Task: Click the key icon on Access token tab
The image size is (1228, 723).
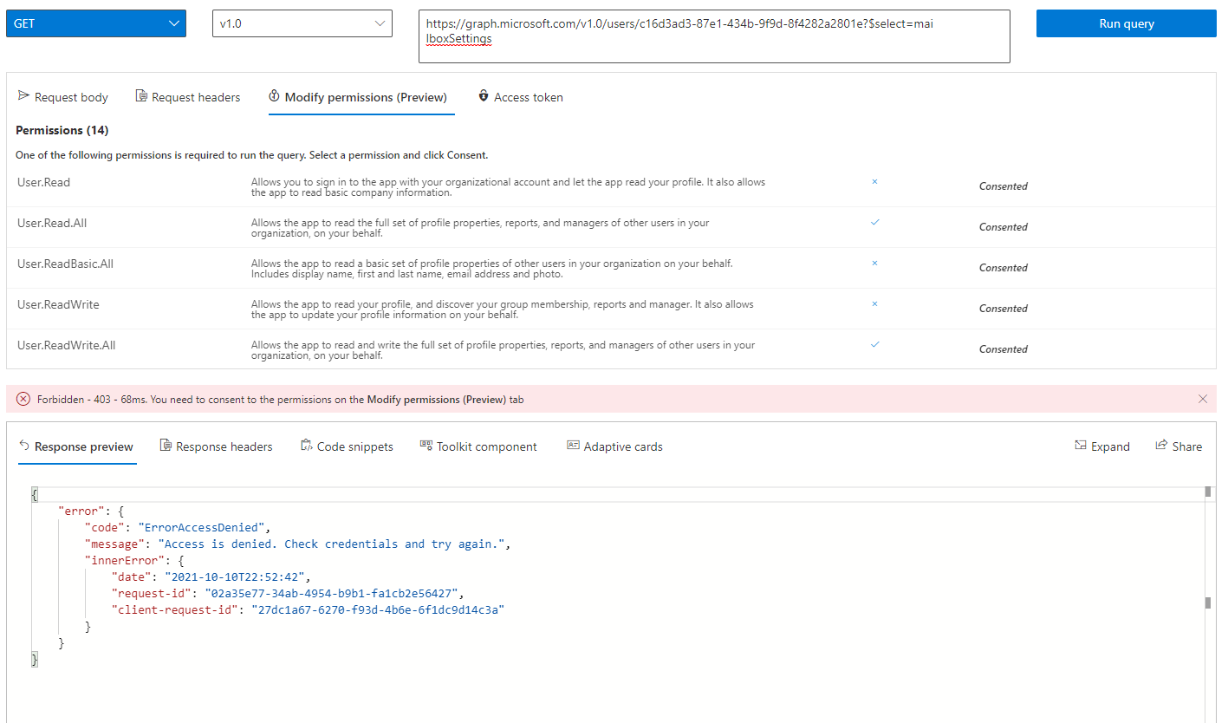Action: (x=483, y=96)
